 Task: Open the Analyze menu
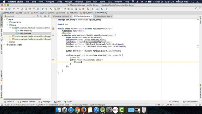(x=68, y=2)
